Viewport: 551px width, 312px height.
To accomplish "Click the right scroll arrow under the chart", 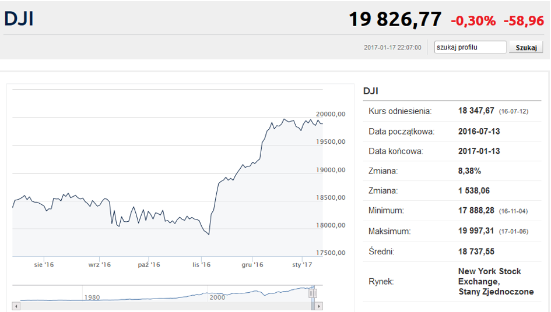I will click(319, 306).
